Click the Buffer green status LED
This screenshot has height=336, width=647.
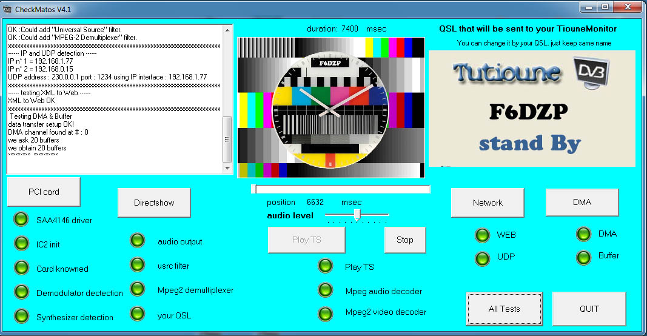[583, 258]
